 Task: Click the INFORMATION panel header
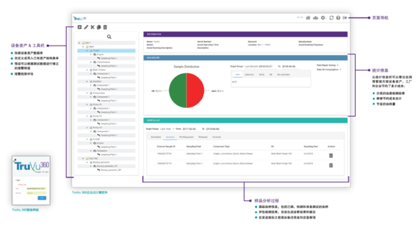click(245, 34)
